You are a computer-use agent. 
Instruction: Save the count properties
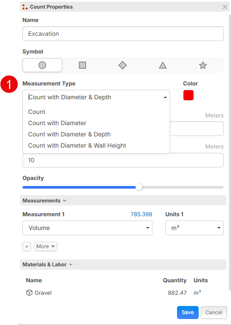[188, 312]
